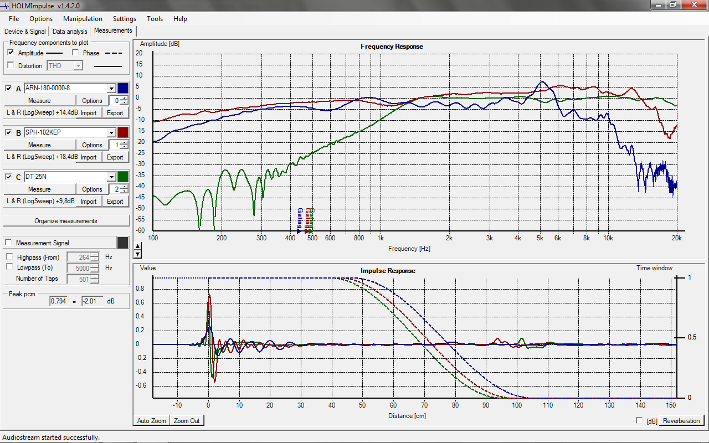The image size is (709, 443).
Task: Click the Peak pcm dB field
Action: click(92, 301)
